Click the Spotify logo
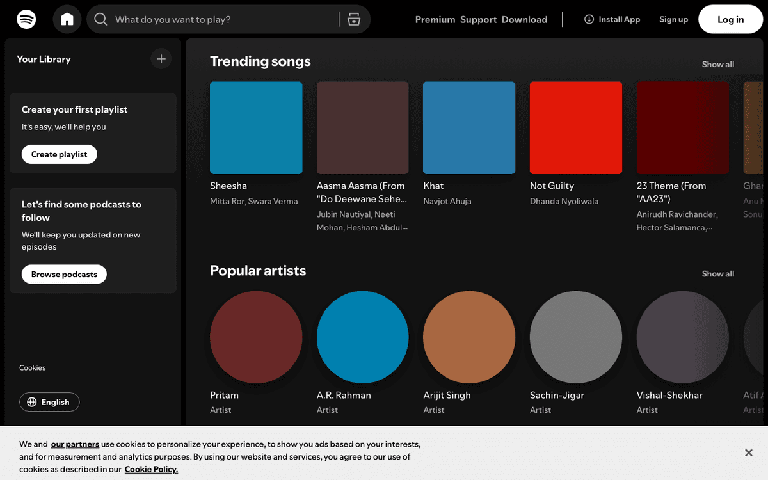This screenshot has height=480, width=768. click(x=26, y=19)
